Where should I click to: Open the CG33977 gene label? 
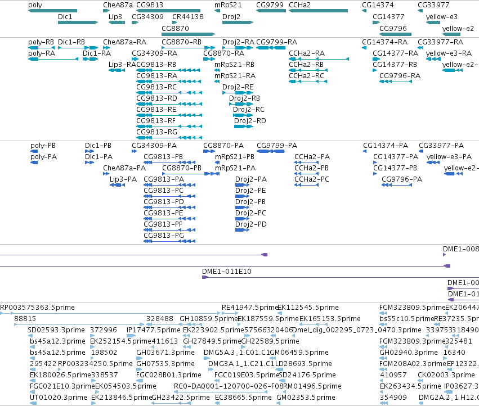coord(433,5)
